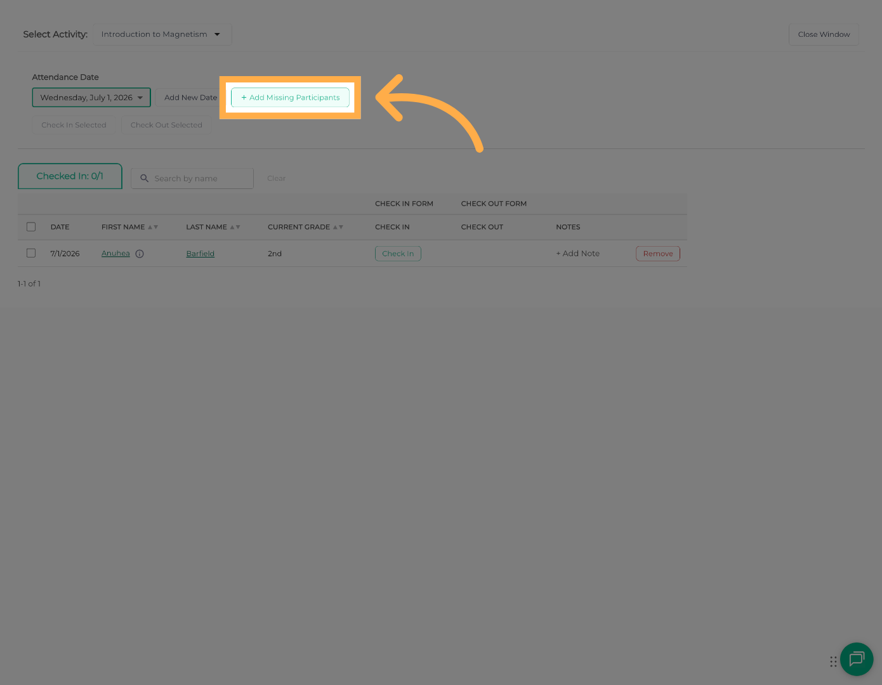Image resolution: width=882 pixels, height=685 pixels.
Task: Click the info icon next to Anuhea
Action: [140, 254]
